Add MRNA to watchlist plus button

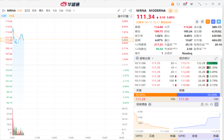[219, 22]
